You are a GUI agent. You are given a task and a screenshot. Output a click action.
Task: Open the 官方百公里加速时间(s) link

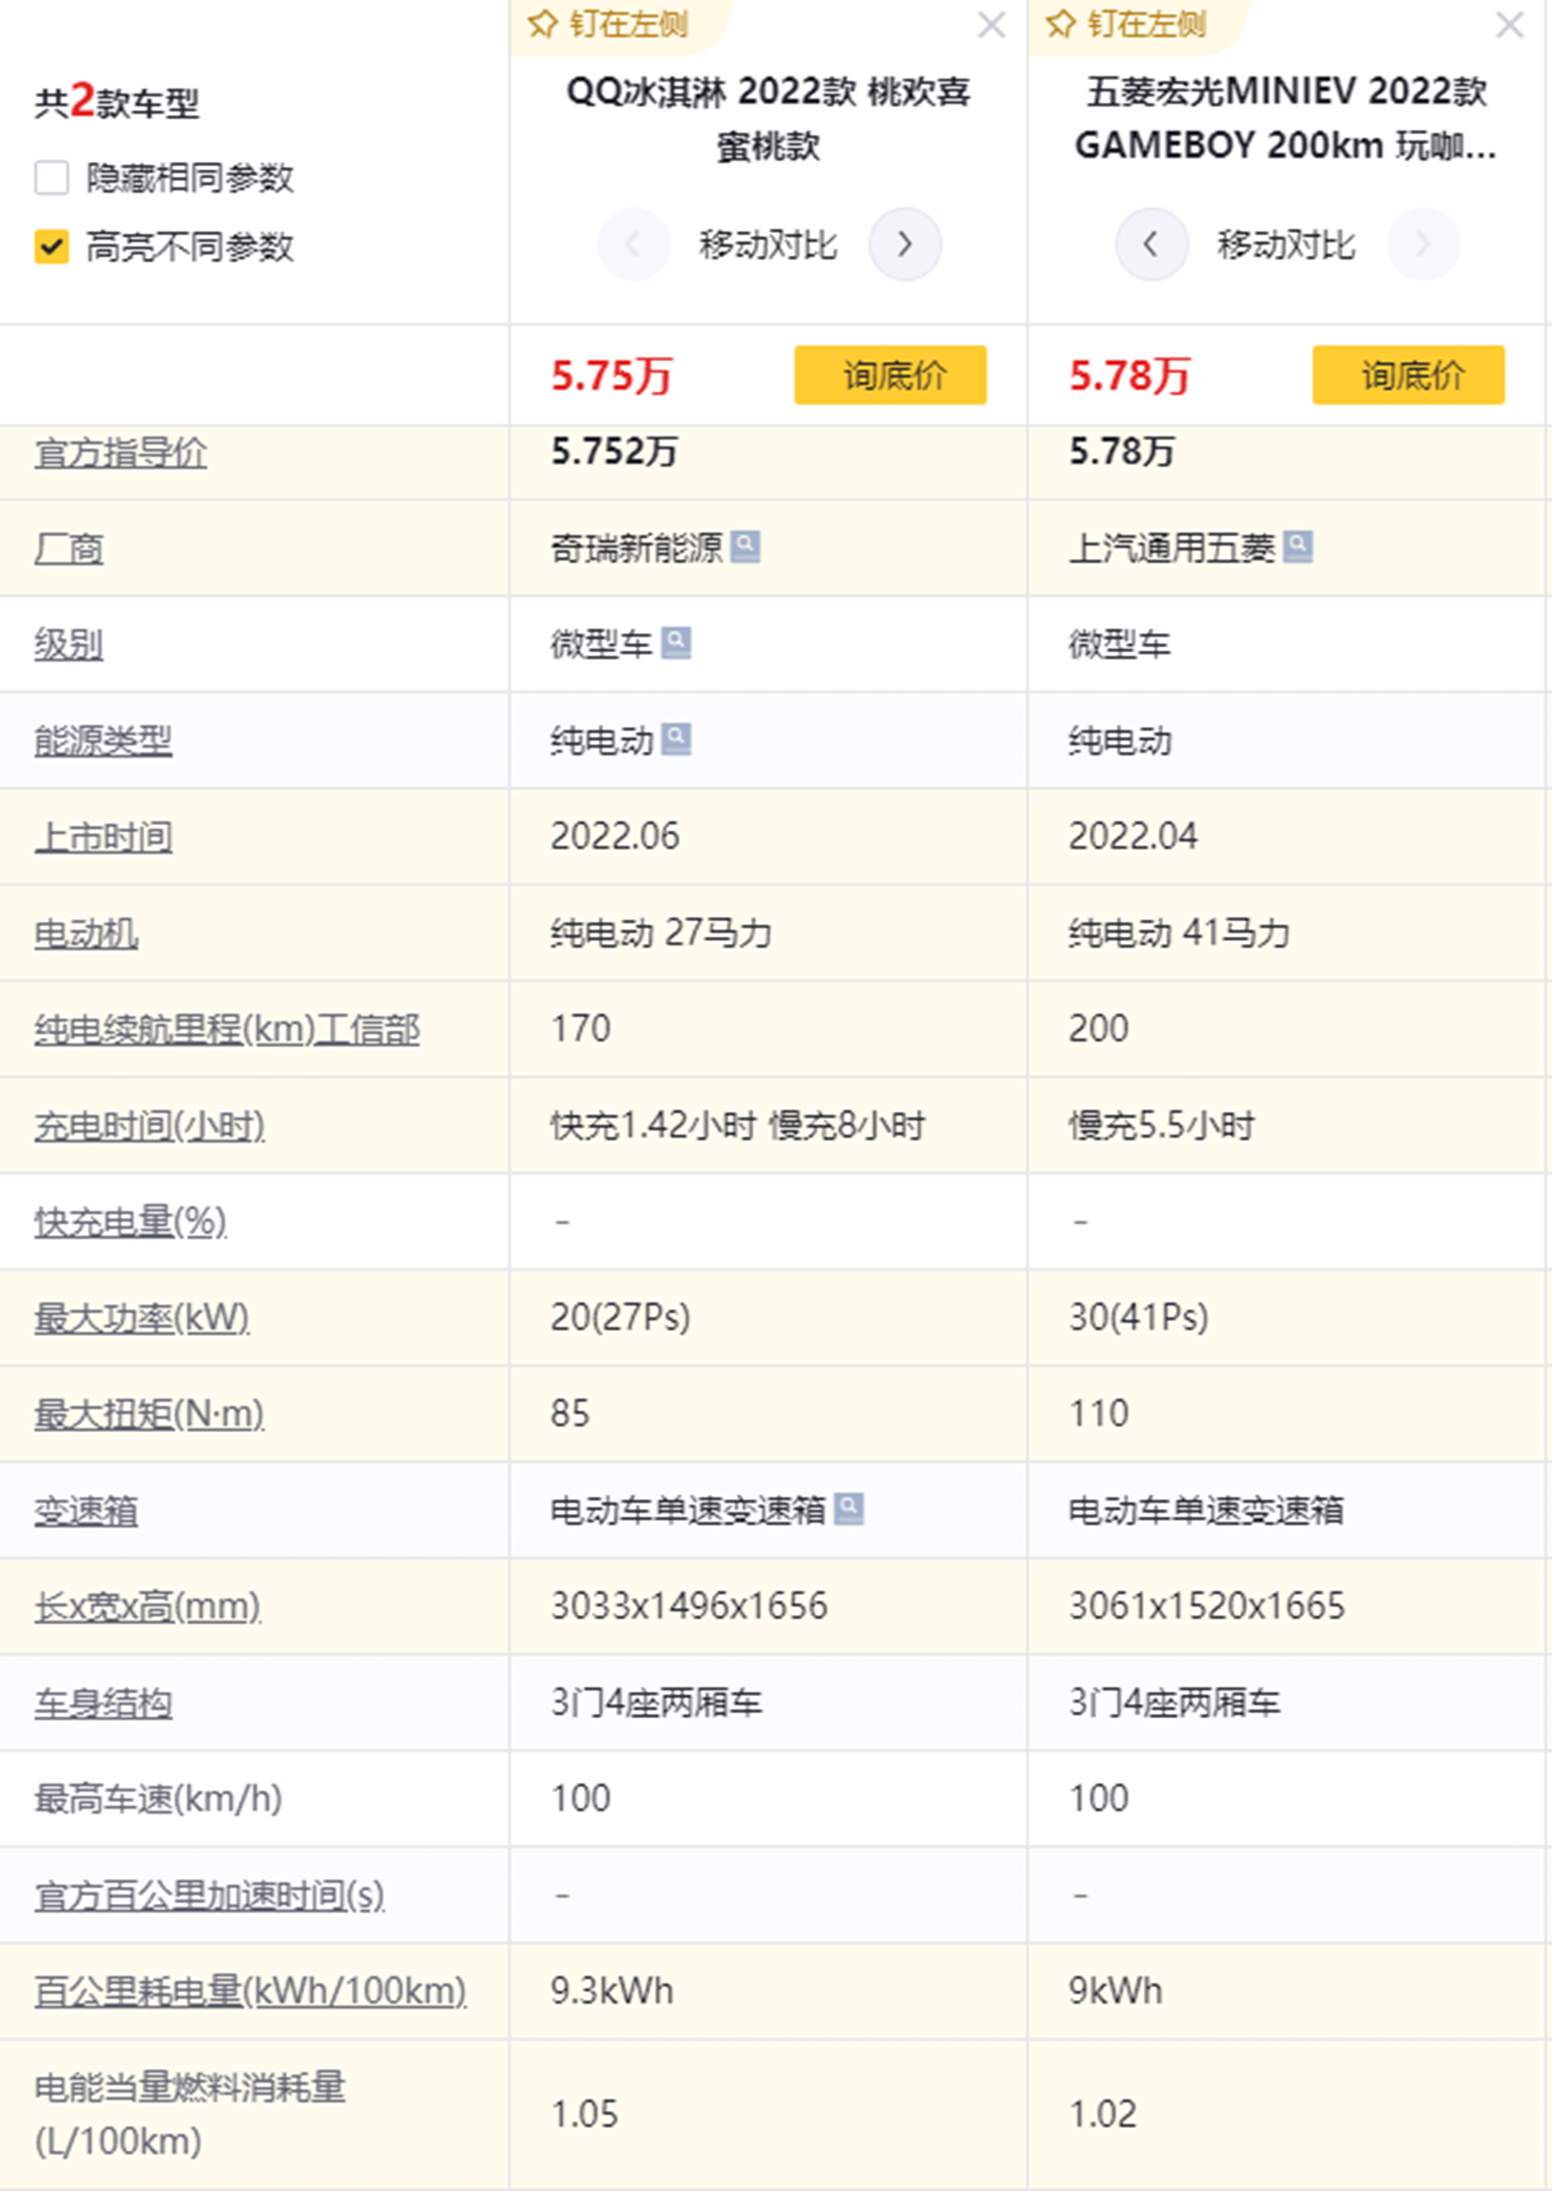[210, 1896]
